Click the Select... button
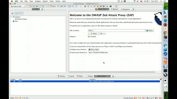Viewport: 177px width, 99px height. pos(150,31)
